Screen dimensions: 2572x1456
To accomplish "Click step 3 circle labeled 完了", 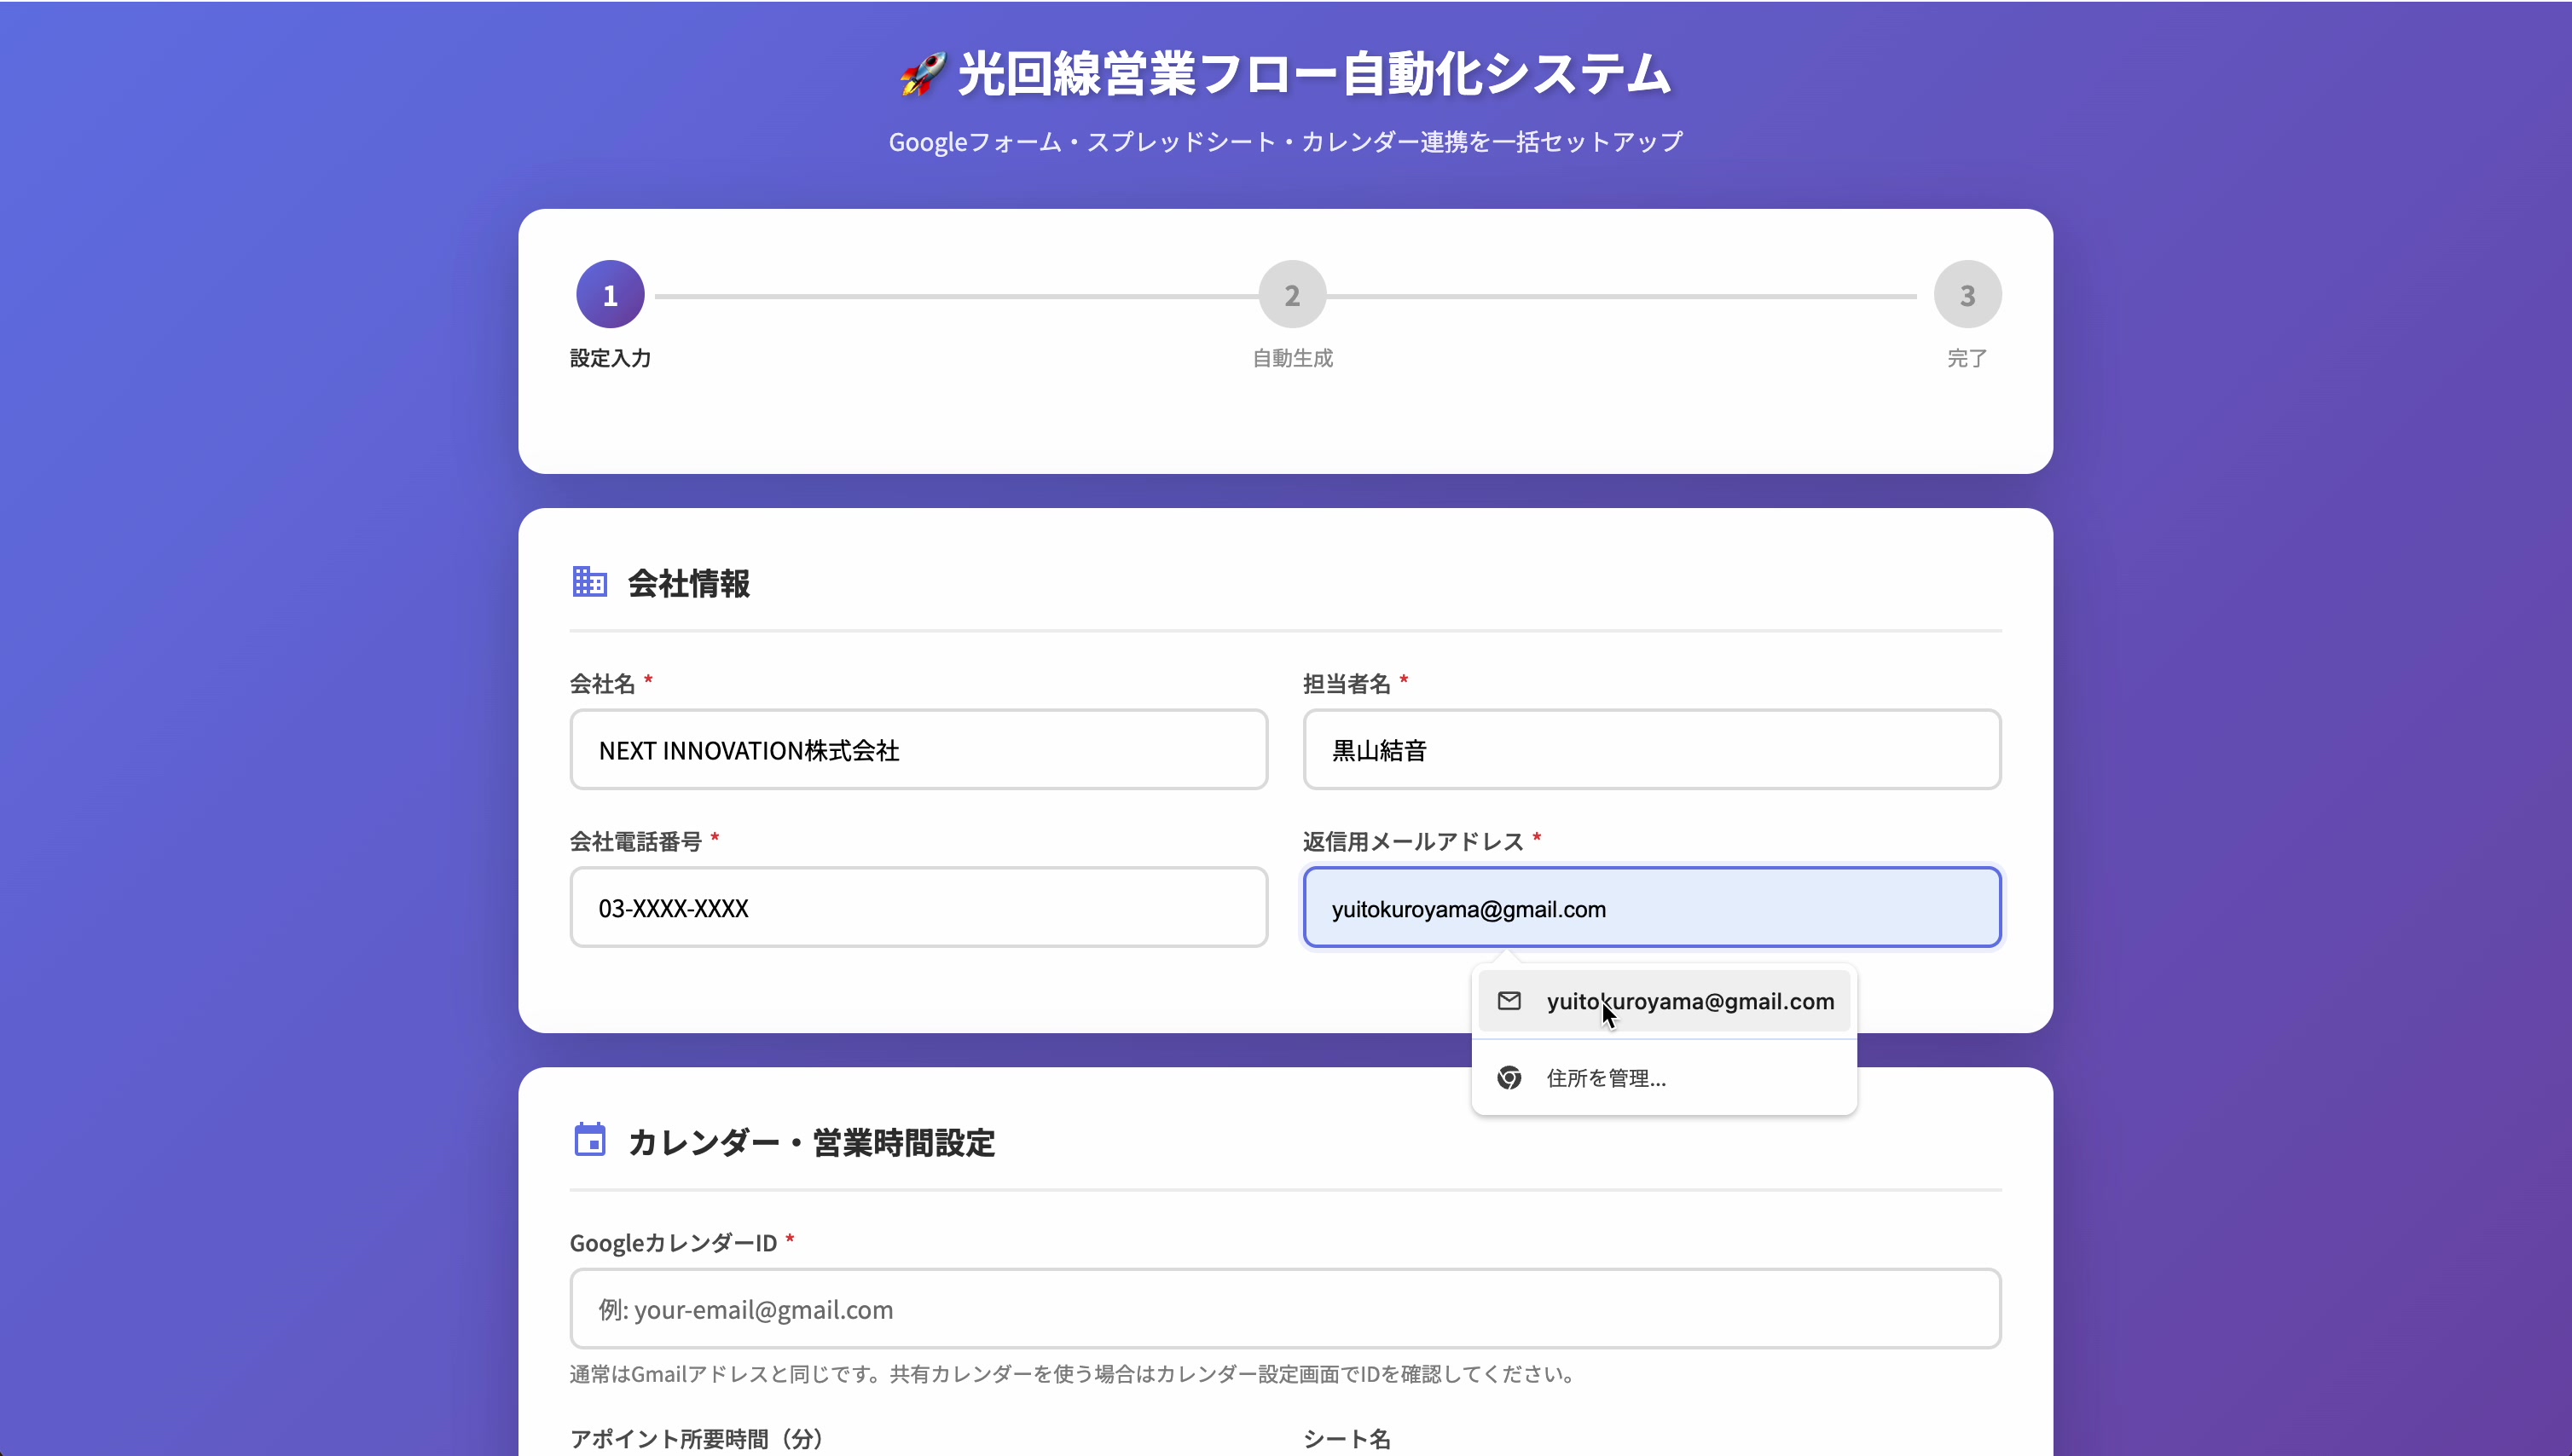I will [1967, 294].
